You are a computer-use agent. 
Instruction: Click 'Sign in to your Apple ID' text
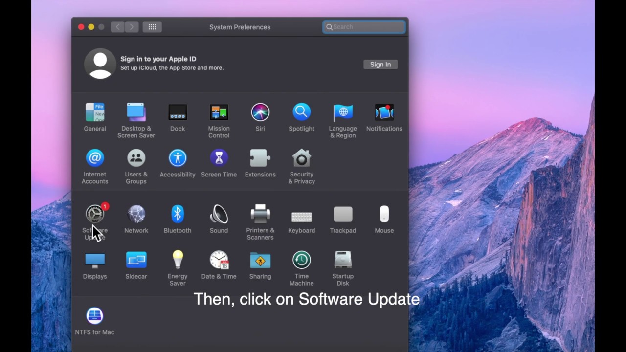[x=158, y=59]
